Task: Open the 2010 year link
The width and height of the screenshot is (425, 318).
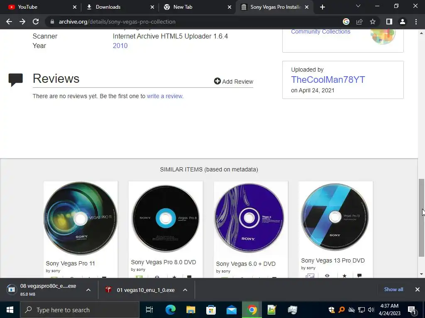Action: coord(120,46)
